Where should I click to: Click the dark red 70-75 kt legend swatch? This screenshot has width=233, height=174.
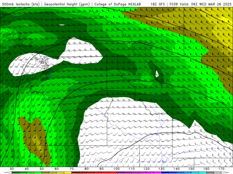click(75, 173)
